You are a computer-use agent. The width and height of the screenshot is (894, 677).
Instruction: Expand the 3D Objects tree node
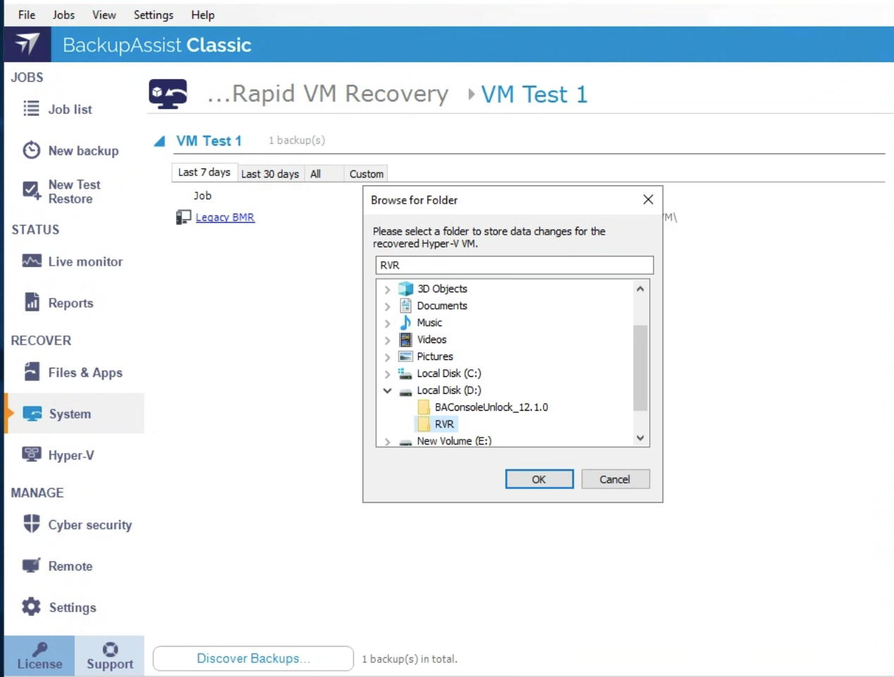click(387, 290)
